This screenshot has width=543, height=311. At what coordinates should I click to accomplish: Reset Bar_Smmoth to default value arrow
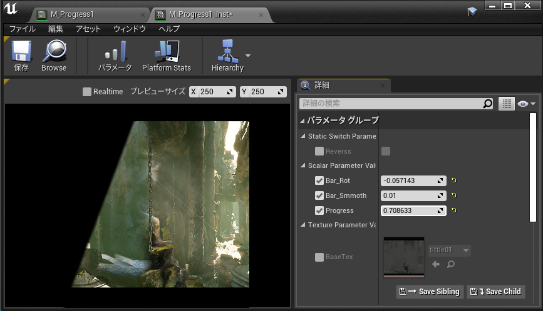(453, 195)
